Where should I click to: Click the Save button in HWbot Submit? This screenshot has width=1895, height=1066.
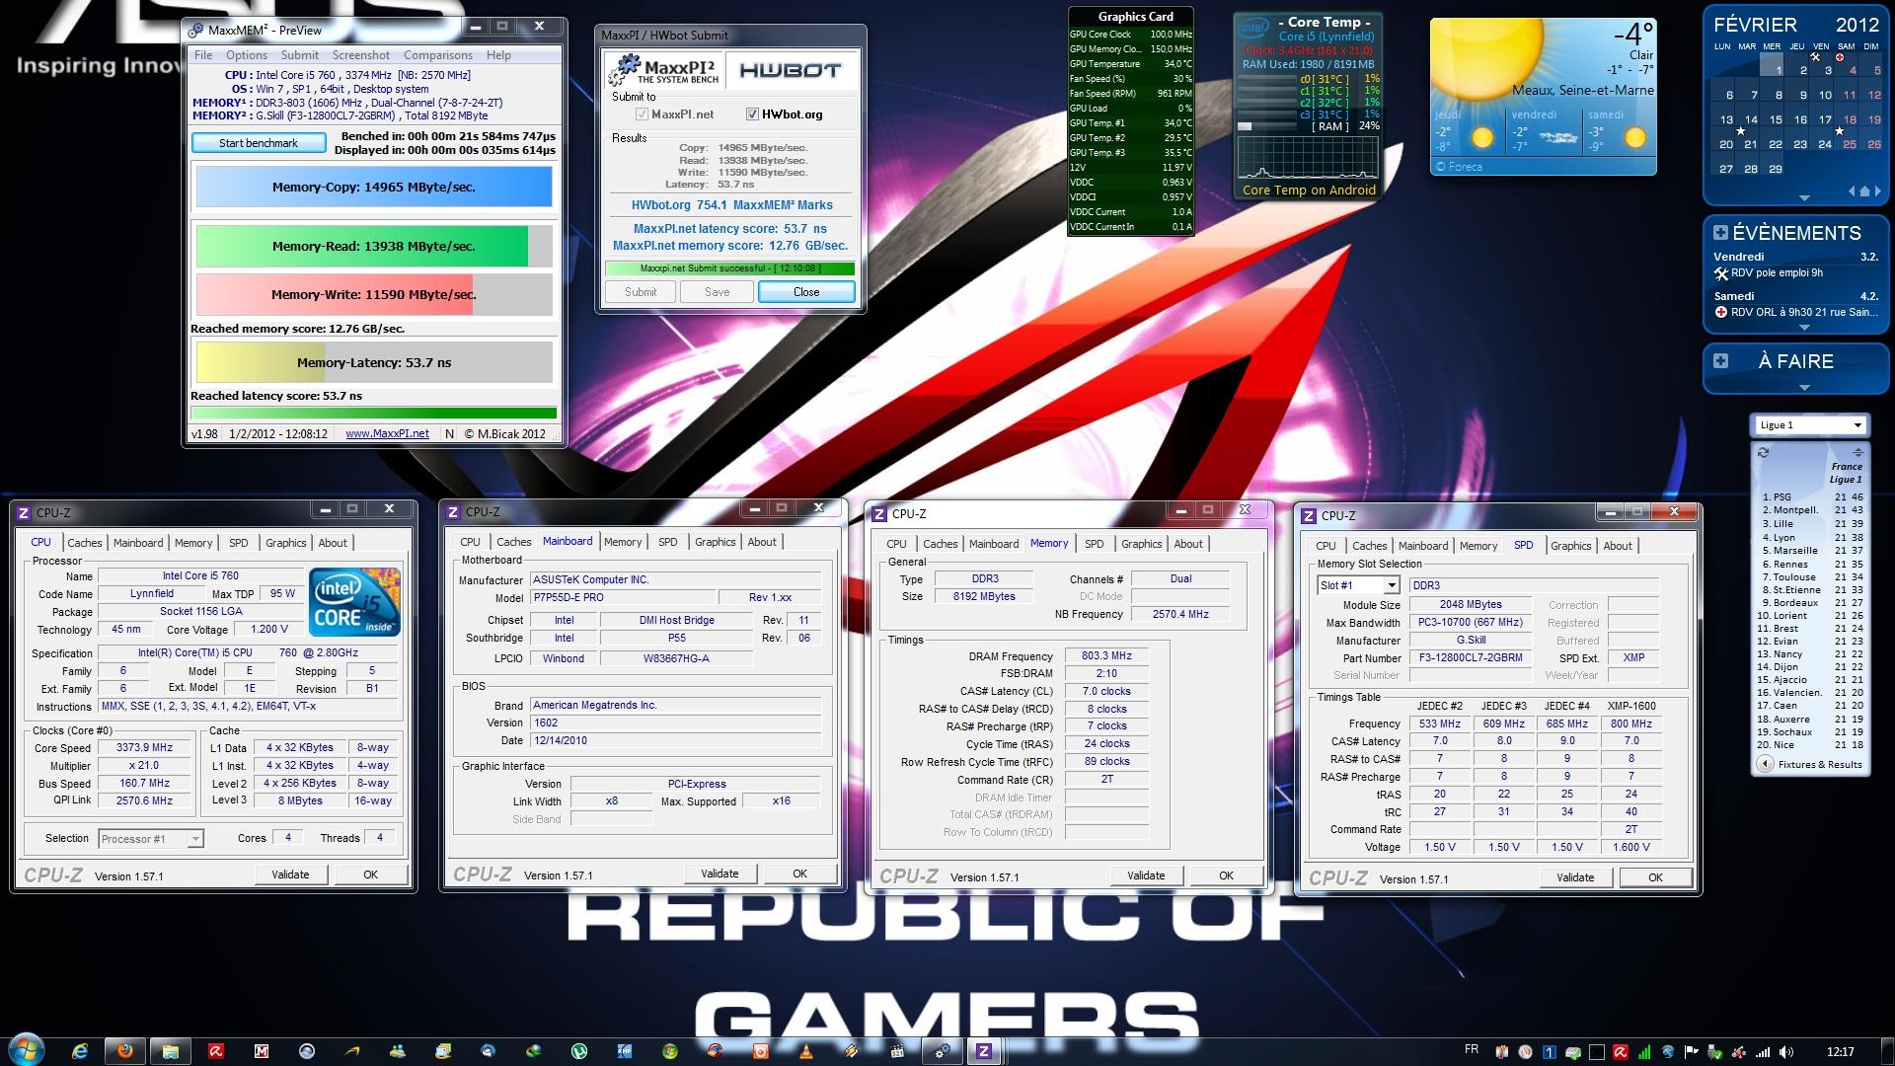(718, 292)
